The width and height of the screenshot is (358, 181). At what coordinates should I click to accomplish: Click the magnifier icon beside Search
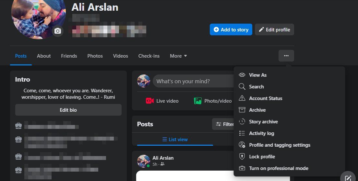pyautogui.click(x=242, y=87)
